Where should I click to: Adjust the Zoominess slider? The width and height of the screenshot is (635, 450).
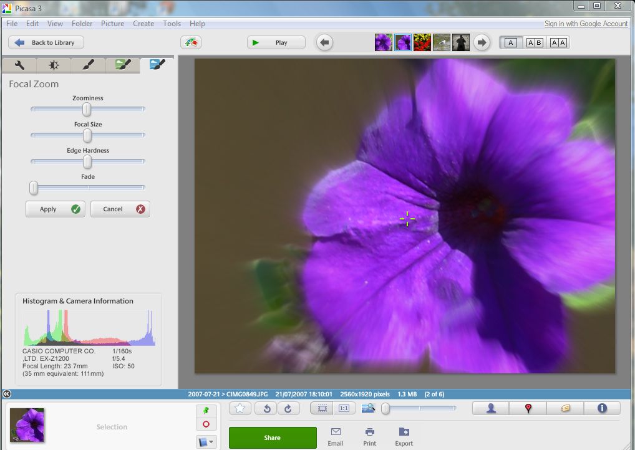[87, 109]
